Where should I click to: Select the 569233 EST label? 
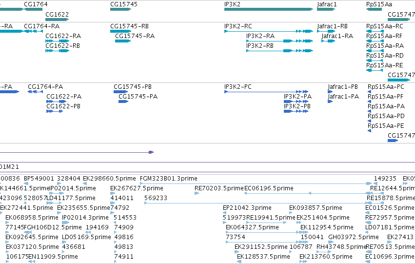click(x=156, y=198)
